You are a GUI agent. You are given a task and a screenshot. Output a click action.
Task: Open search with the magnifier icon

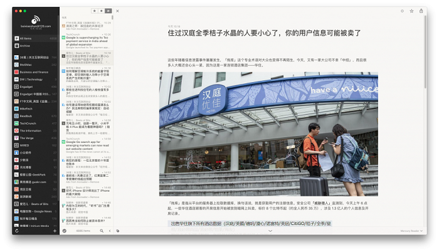pyautogui.click(x=102, y=231)
